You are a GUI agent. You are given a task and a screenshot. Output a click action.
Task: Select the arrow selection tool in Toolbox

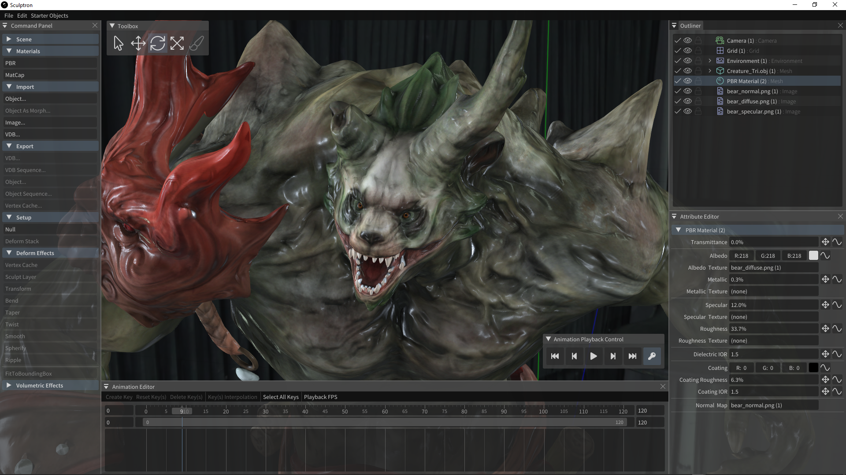(x=118, y=43)
